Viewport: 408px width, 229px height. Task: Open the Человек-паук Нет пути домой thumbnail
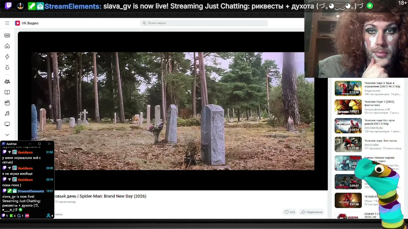click(x=348, y=126)
